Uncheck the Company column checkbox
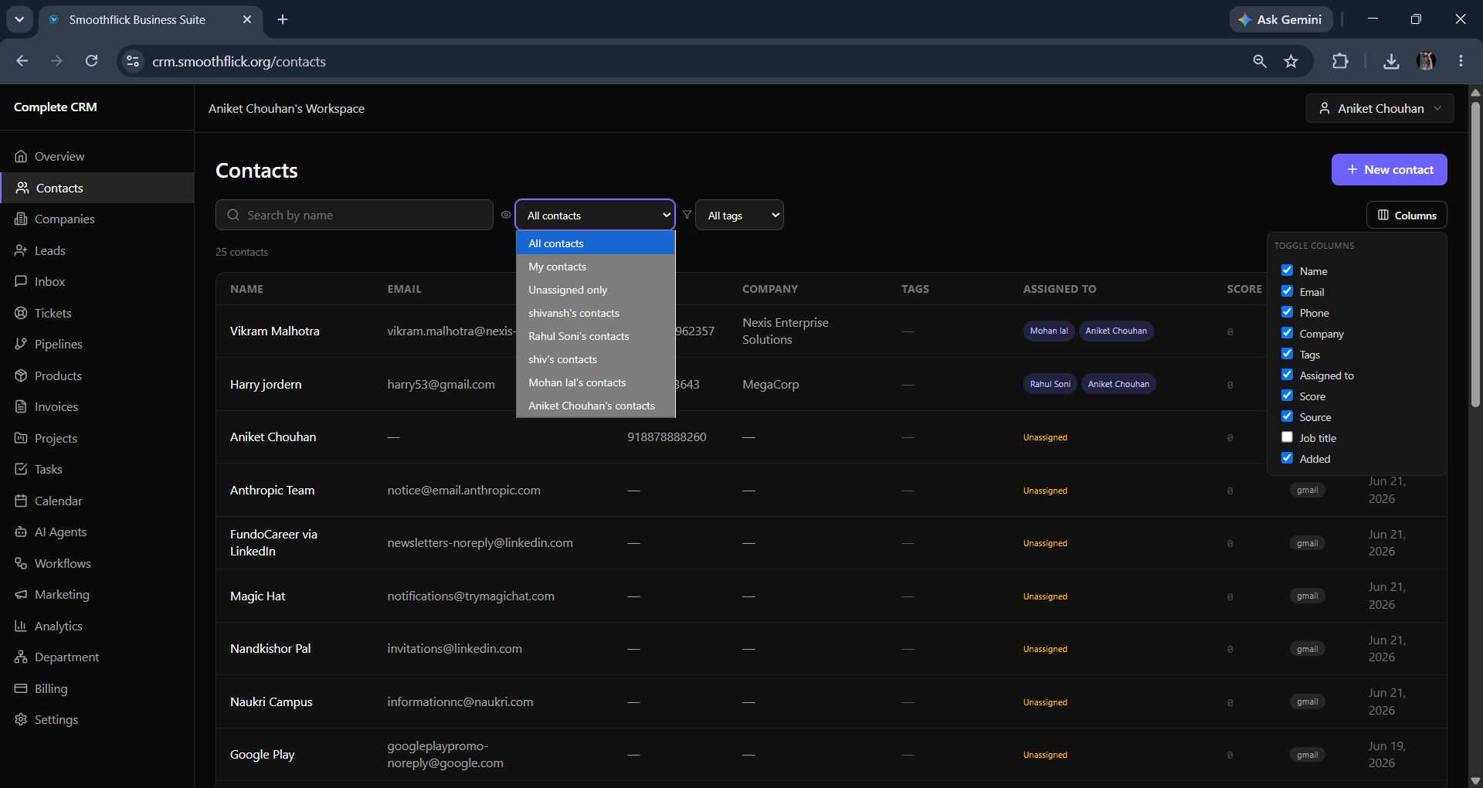Image resolution: width=1483 pixels, height=788 pixels. (1287, 333)
